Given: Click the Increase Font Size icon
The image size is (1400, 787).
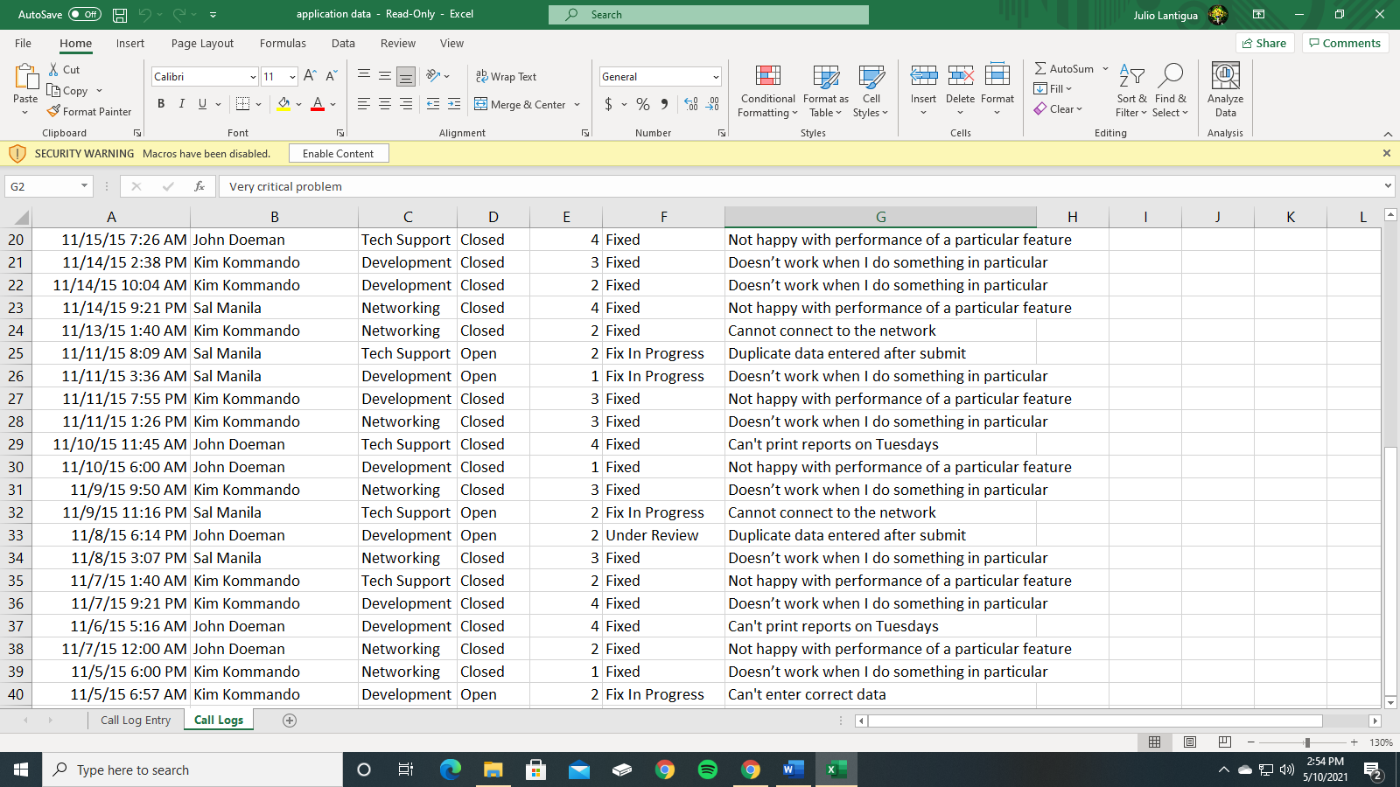Looking at the screenshot, I should (310, 76).
